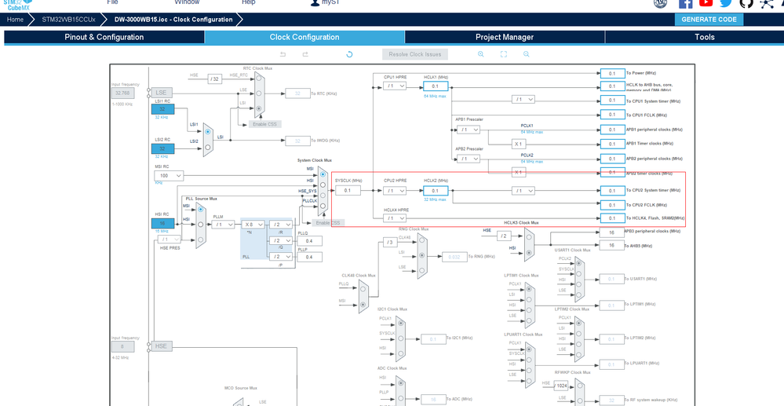
Task: Open the GitHub icon link
Action: [746, 2]
